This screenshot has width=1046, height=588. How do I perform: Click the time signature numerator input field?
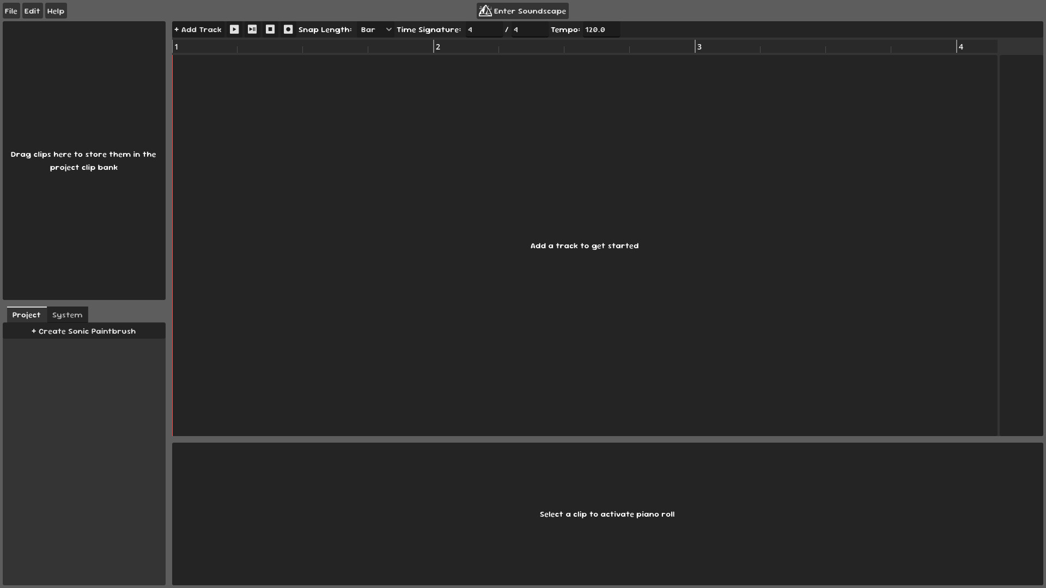[482, 29]
